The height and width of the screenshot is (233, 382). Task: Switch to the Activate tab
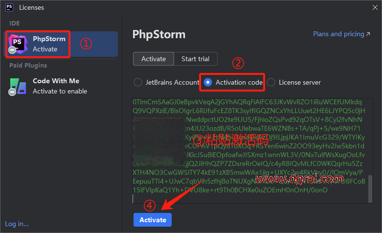pyautogui.click(x=154, y=59)
